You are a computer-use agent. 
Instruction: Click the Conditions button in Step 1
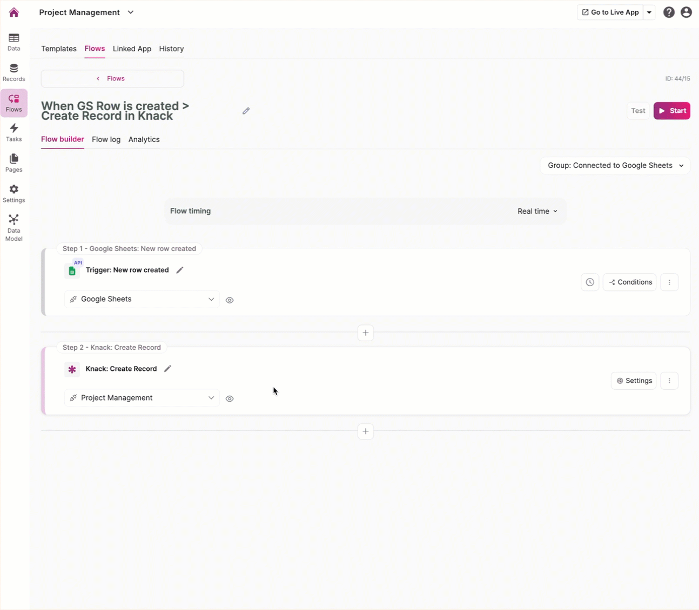tap(629, 282)
